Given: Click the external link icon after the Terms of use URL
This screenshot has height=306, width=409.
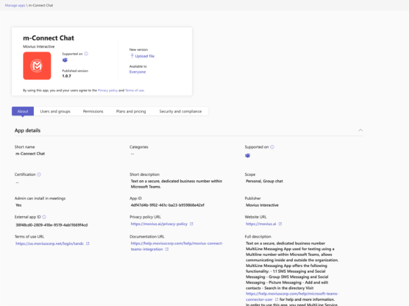Looking at the screenshot, I should [88, 243].
